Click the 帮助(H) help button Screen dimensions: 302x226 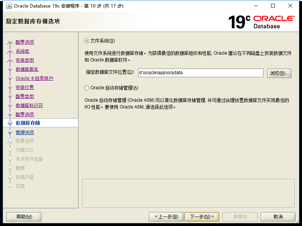point(24,217)
